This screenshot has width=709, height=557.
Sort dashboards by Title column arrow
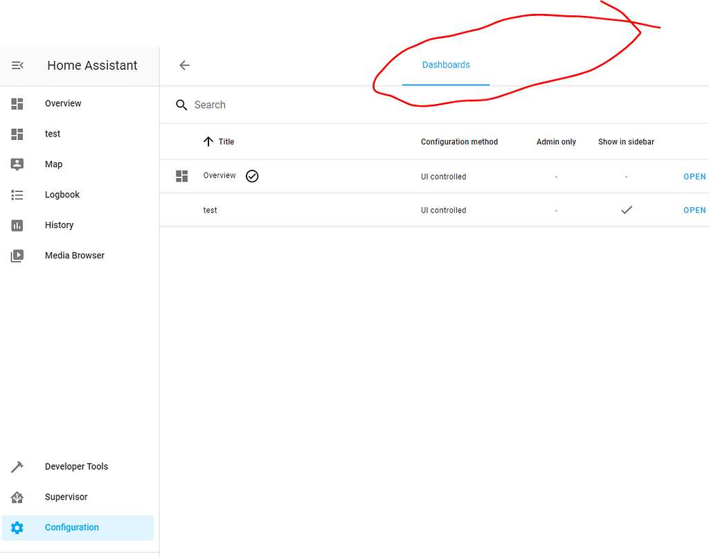point(208,141)
